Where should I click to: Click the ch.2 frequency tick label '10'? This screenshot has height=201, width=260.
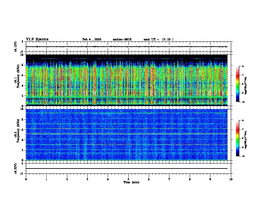tap(22, 109)
